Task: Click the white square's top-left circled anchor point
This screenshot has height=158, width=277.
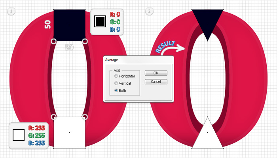Action: pyautogui.click(x=54, y=117)
